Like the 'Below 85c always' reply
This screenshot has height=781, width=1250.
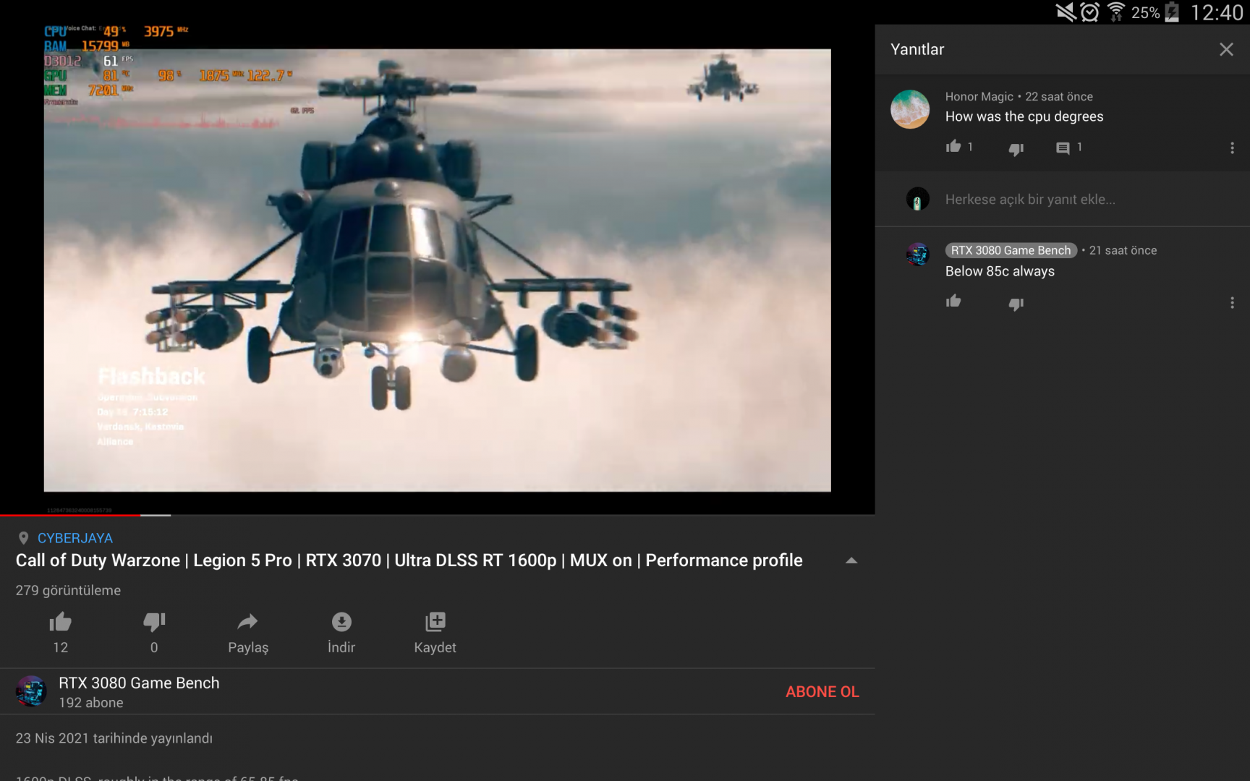[953, 302]
